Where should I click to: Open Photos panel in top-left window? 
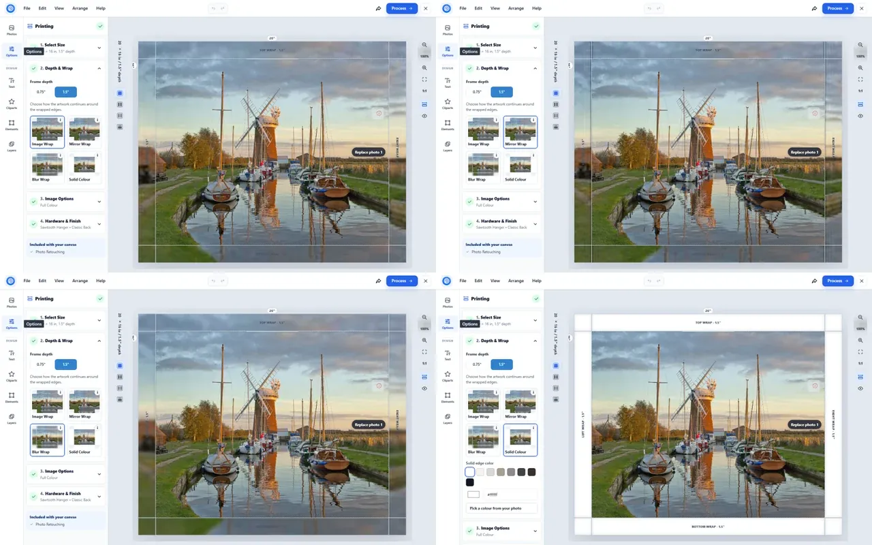[12, 29]
